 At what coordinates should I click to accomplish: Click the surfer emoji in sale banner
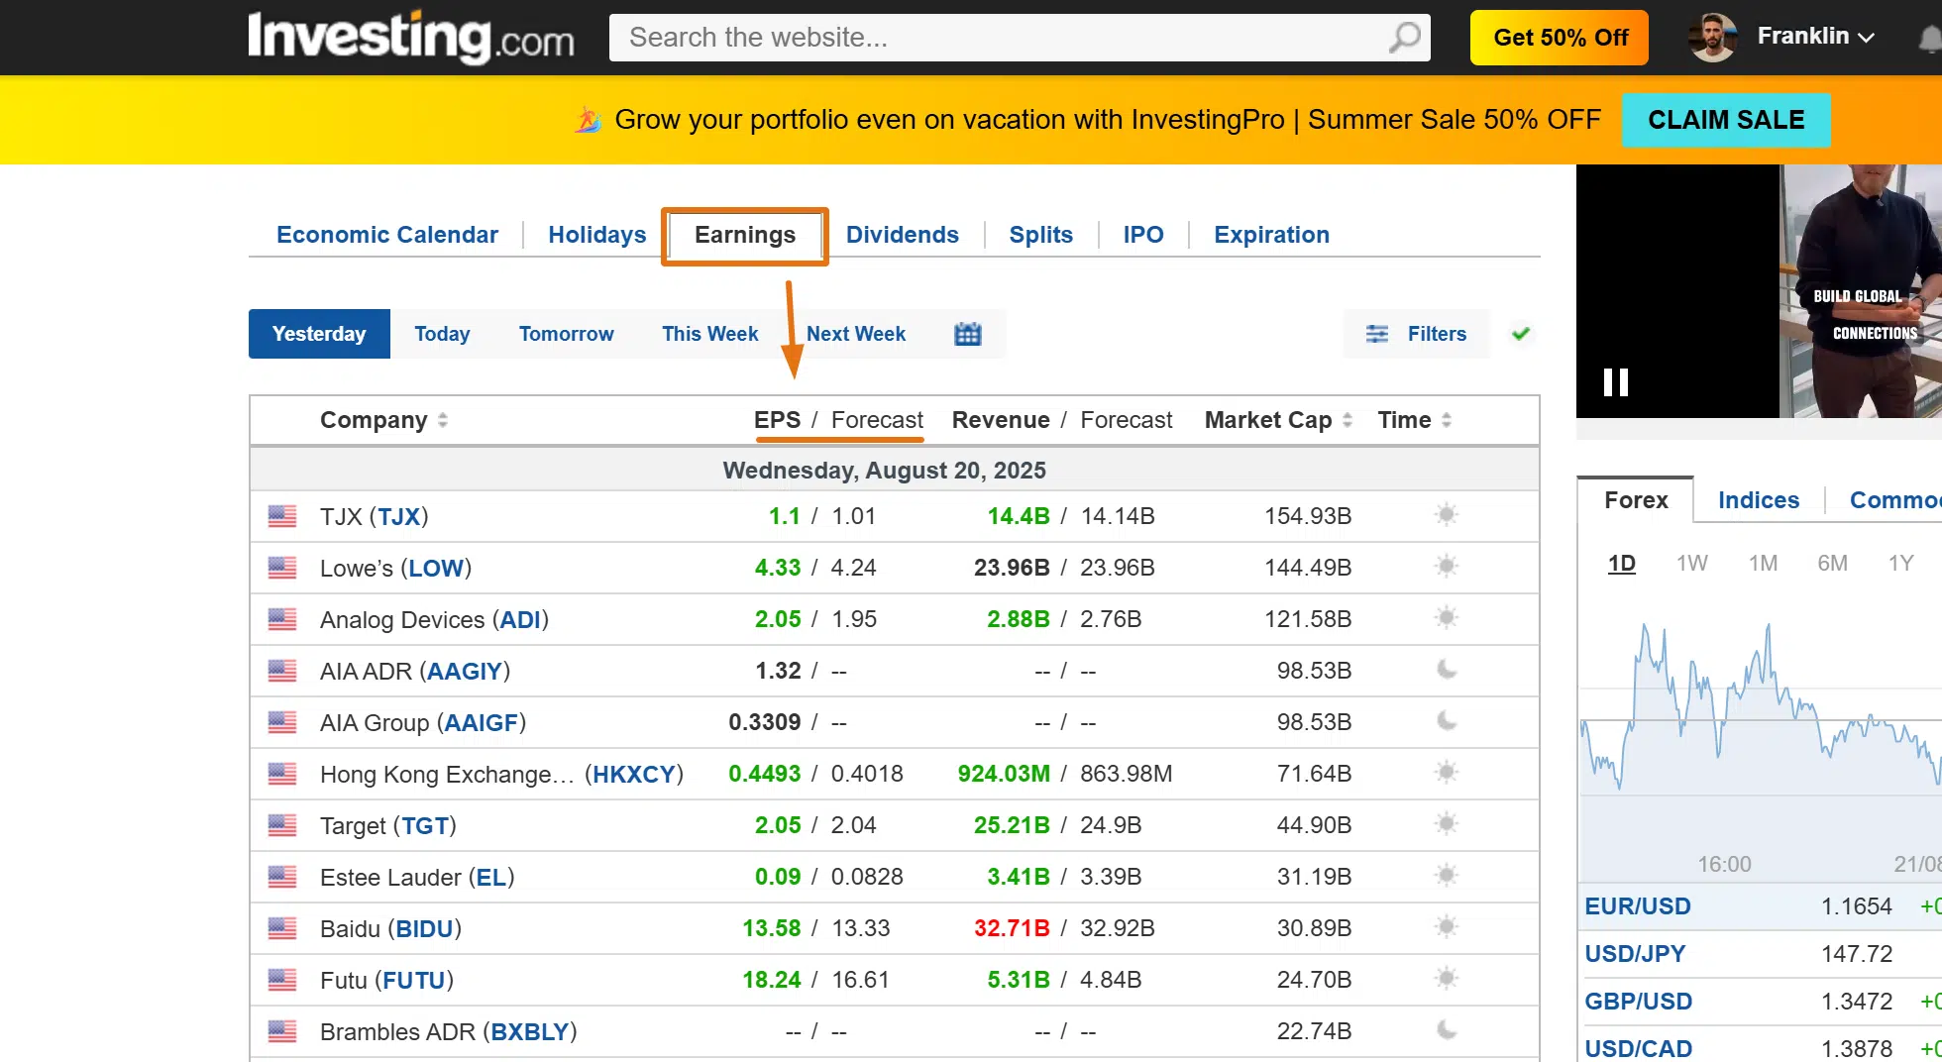588,120
